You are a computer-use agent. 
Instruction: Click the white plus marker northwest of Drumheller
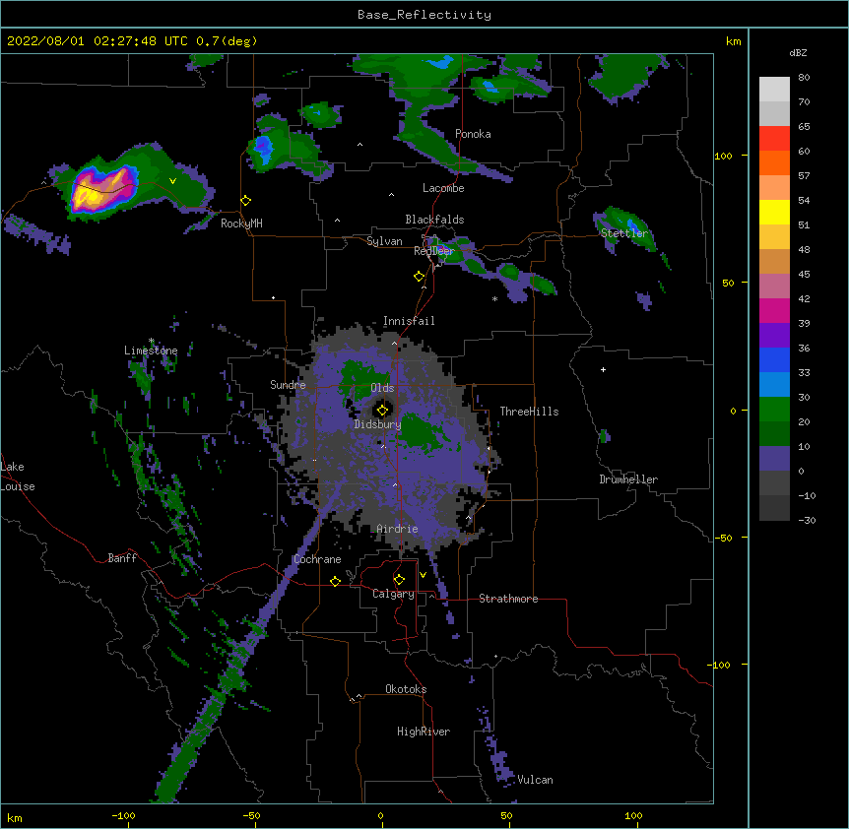click(603, 369)
